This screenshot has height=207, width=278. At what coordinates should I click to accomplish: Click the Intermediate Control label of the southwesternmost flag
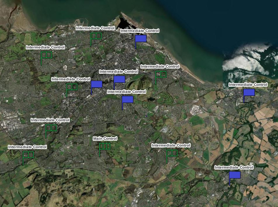pos(27,147)
